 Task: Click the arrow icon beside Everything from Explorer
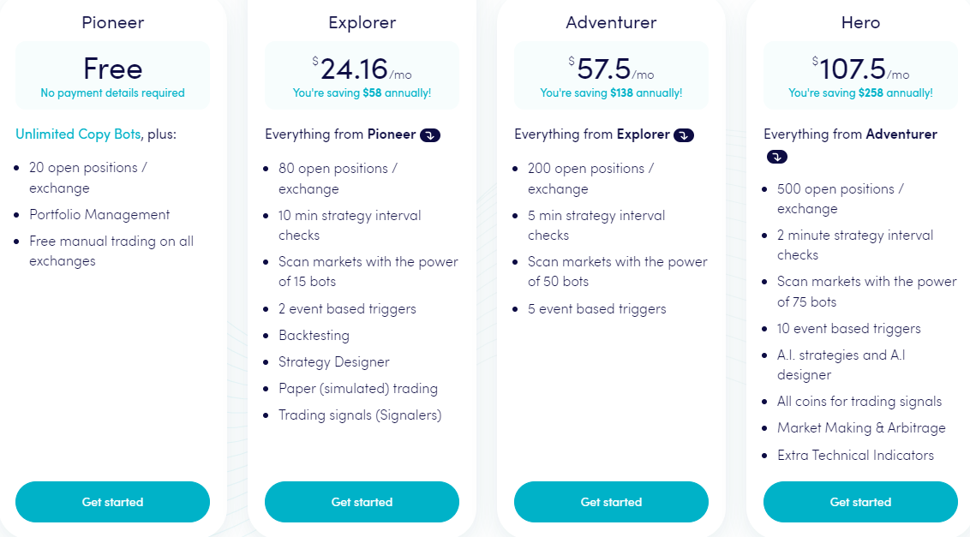[683, 134]
